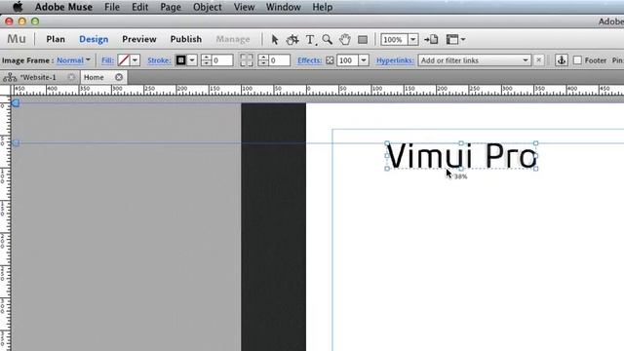
Task: Select the Rectangle tool
Action: click(363, 39)
